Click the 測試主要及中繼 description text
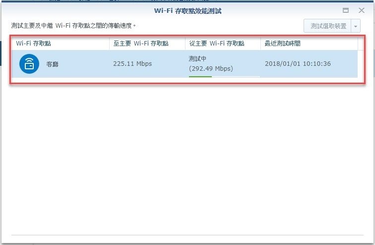 pos(73,26)
